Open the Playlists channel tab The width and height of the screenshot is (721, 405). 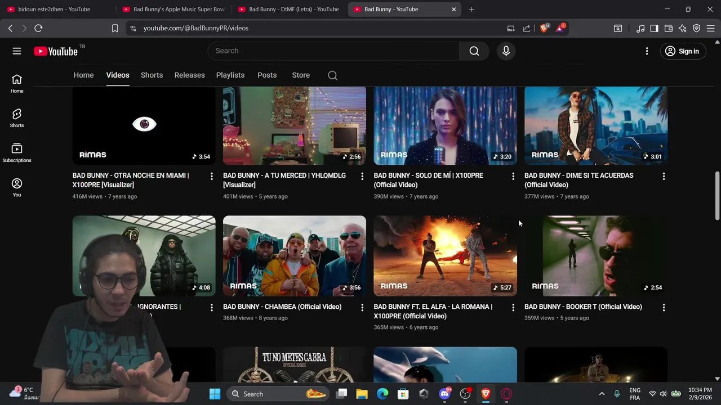coord(230,75)
